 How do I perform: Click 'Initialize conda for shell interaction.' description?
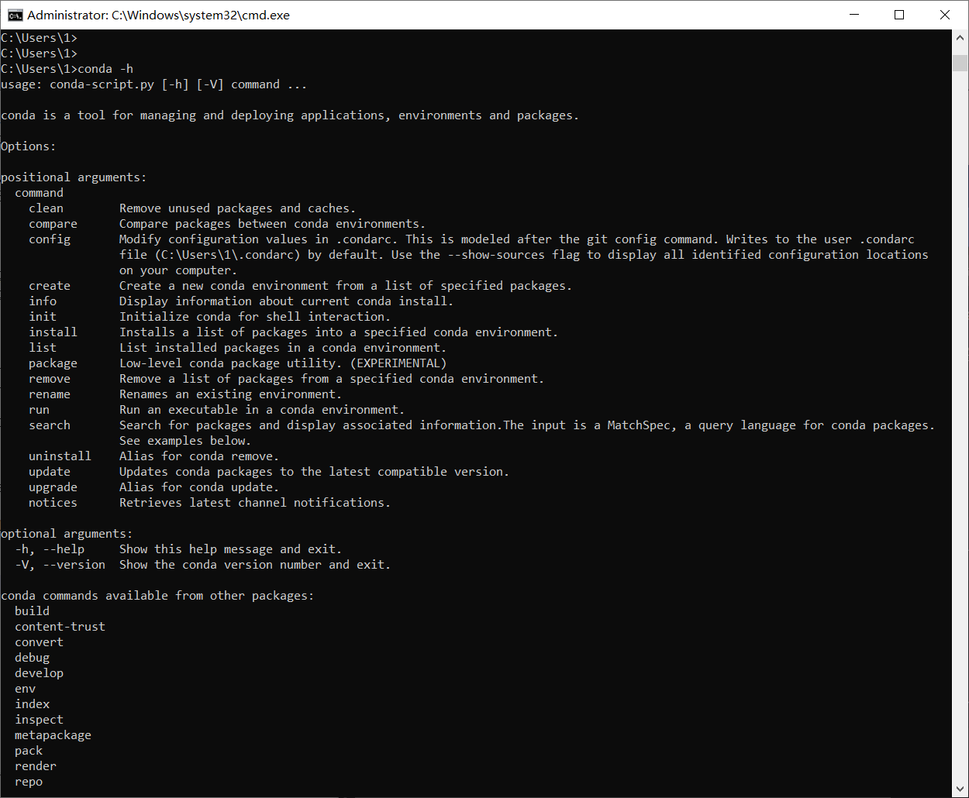(x=255, y=317)
